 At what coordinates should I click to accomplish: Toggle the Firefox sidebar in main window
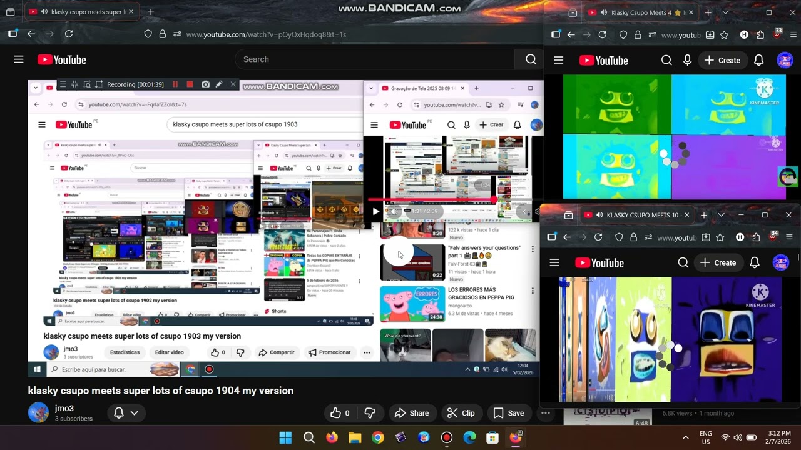(x=13, y=34)
